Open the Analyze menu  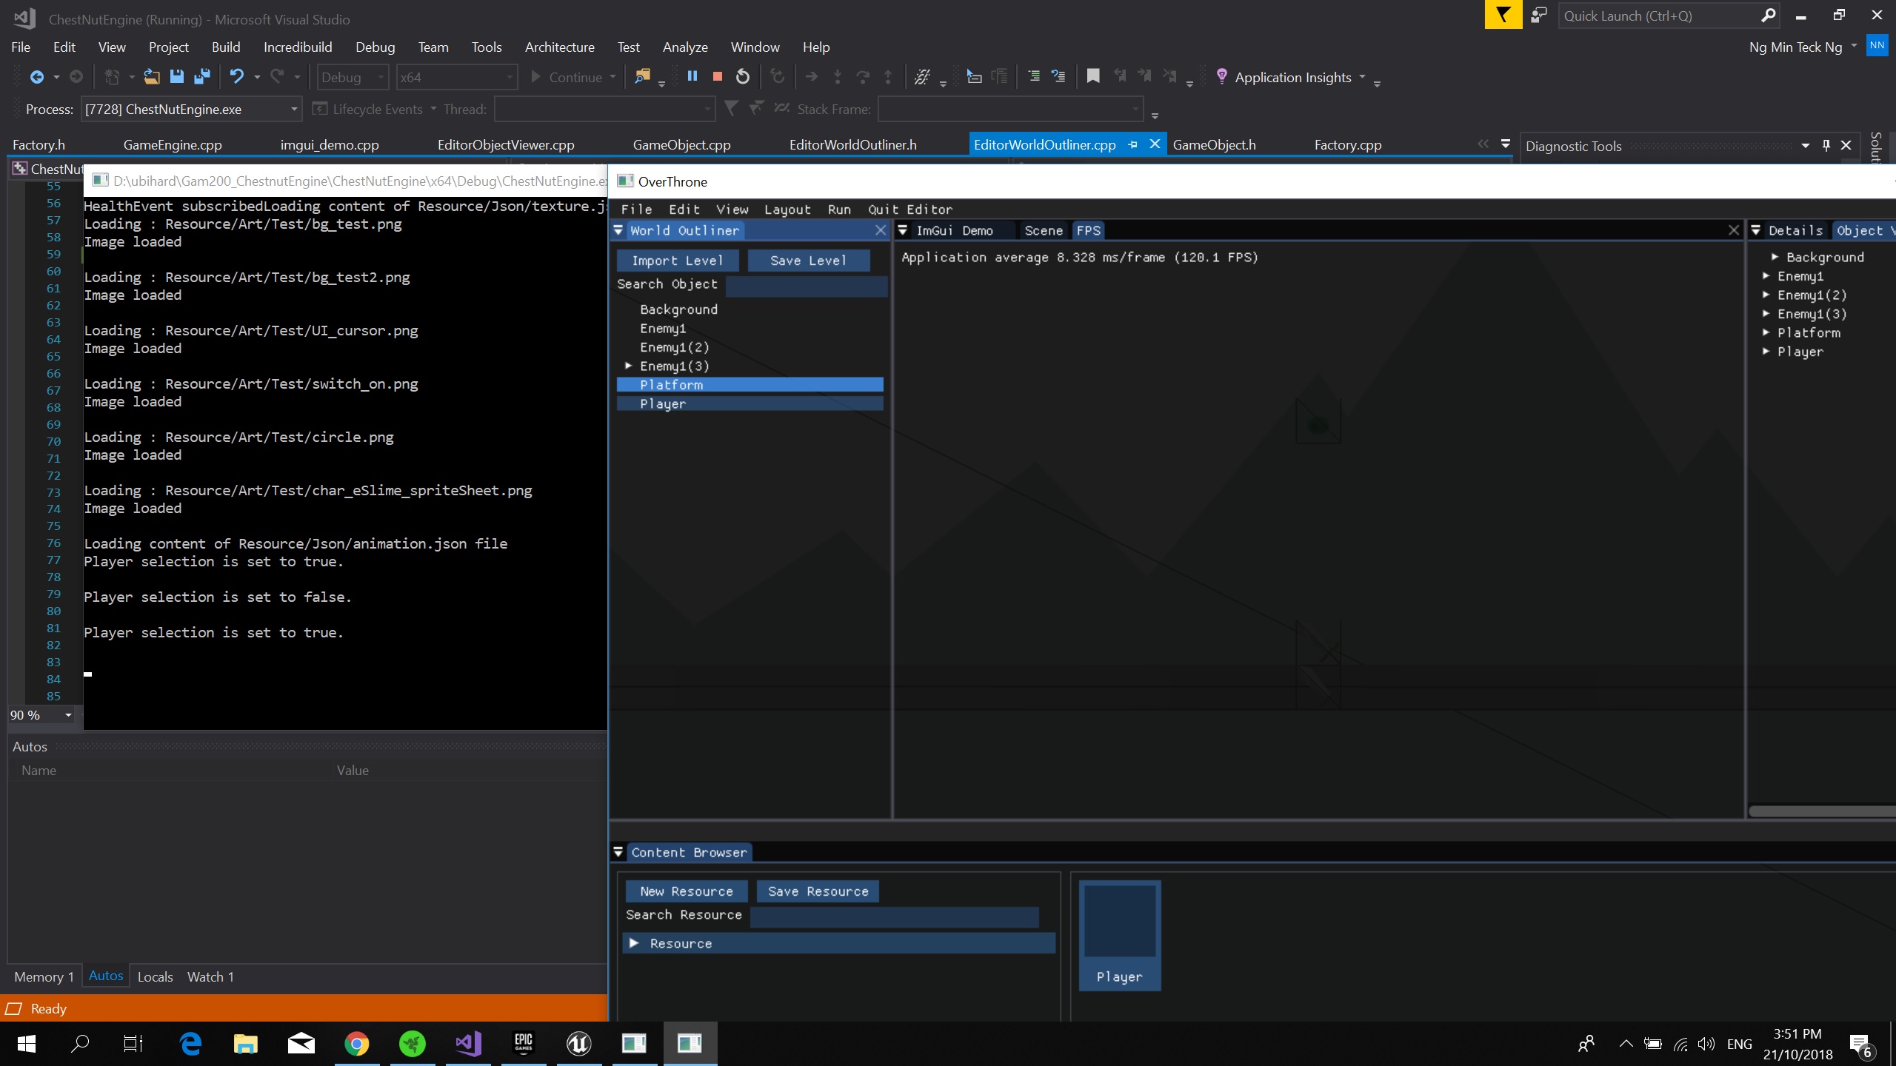pyautogui.click(x=684, y=46)
